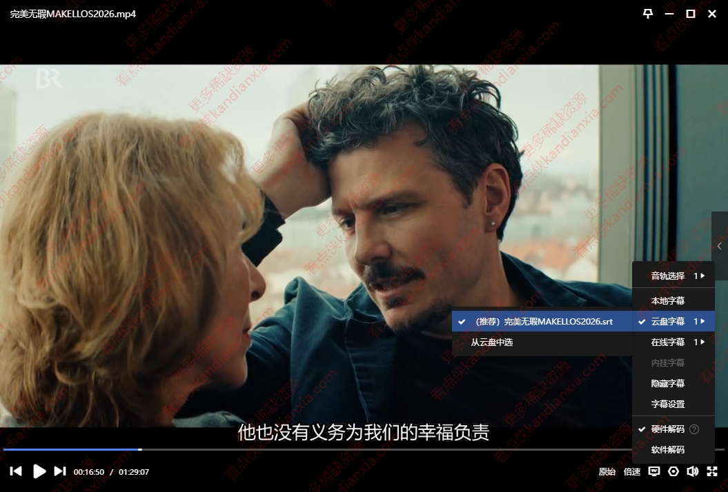Open the player settings gear icon
The height and width of the screenshot is (492, 728).
[673, 471]
